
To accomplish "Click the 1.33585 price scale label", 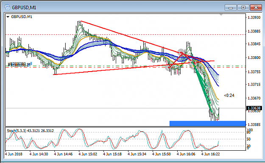I will (254, 125).
